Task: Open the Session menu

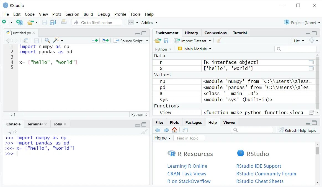Action: (x=72, y=14)
